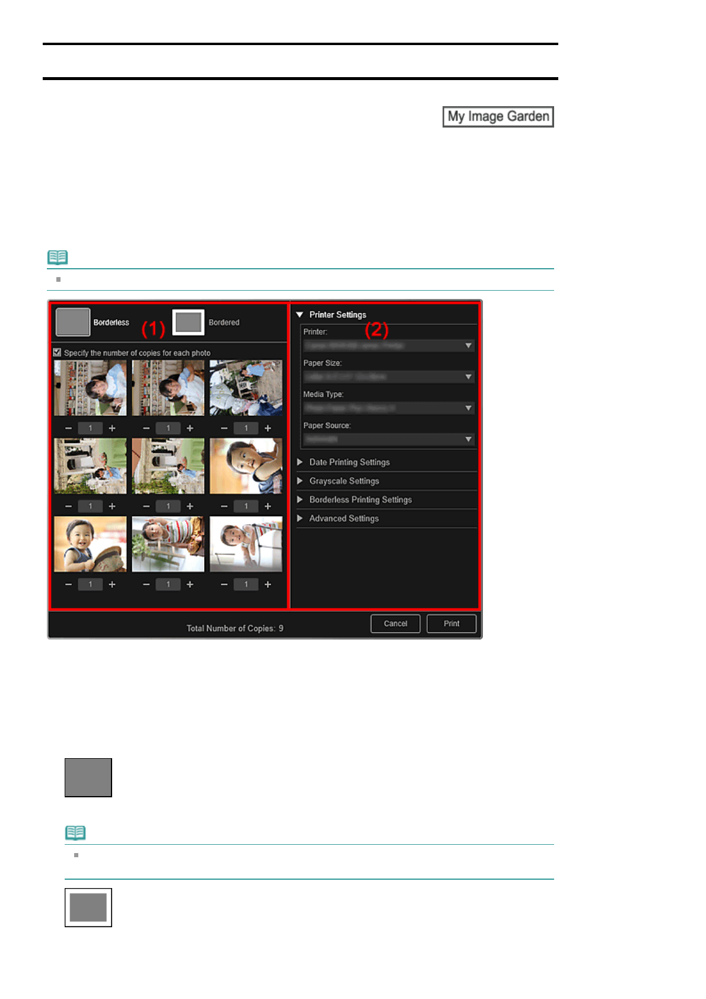Image resolution: width=706 pixels, height=999 pixels.
Task: Expand Advanced Settings
Action: 344,518
